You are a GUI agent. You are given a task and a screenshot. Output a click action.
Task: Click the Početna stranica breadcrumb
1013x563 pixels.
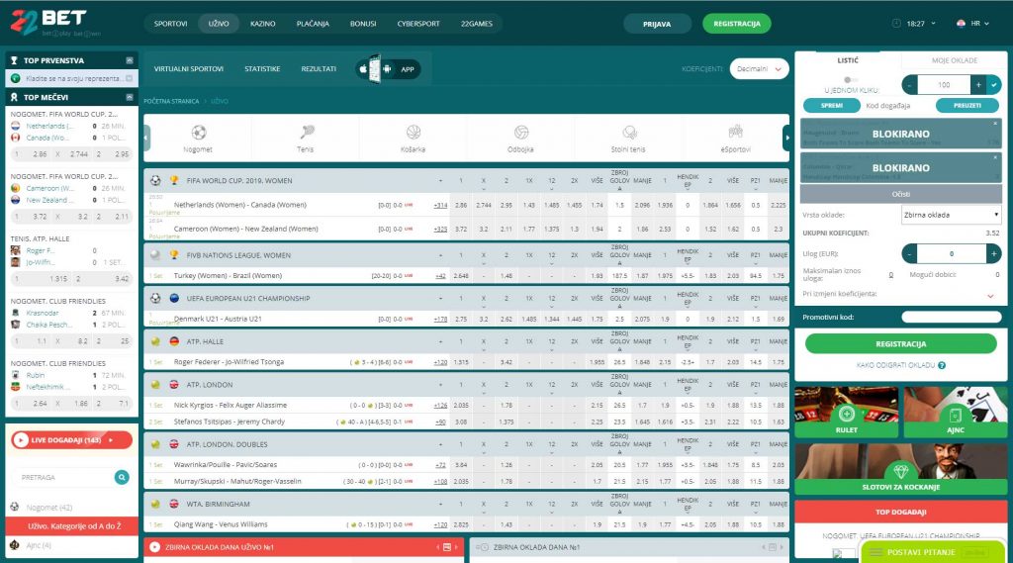171,102
